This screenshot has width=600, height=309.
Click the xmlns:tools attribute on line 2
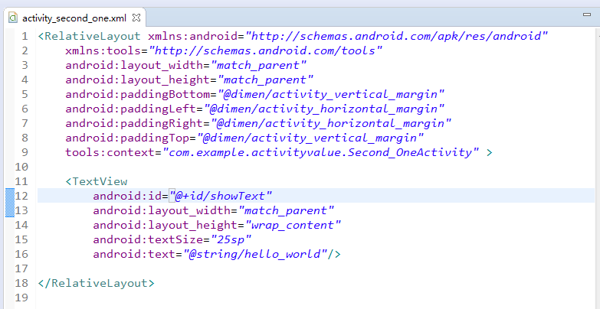pos(103,50)
